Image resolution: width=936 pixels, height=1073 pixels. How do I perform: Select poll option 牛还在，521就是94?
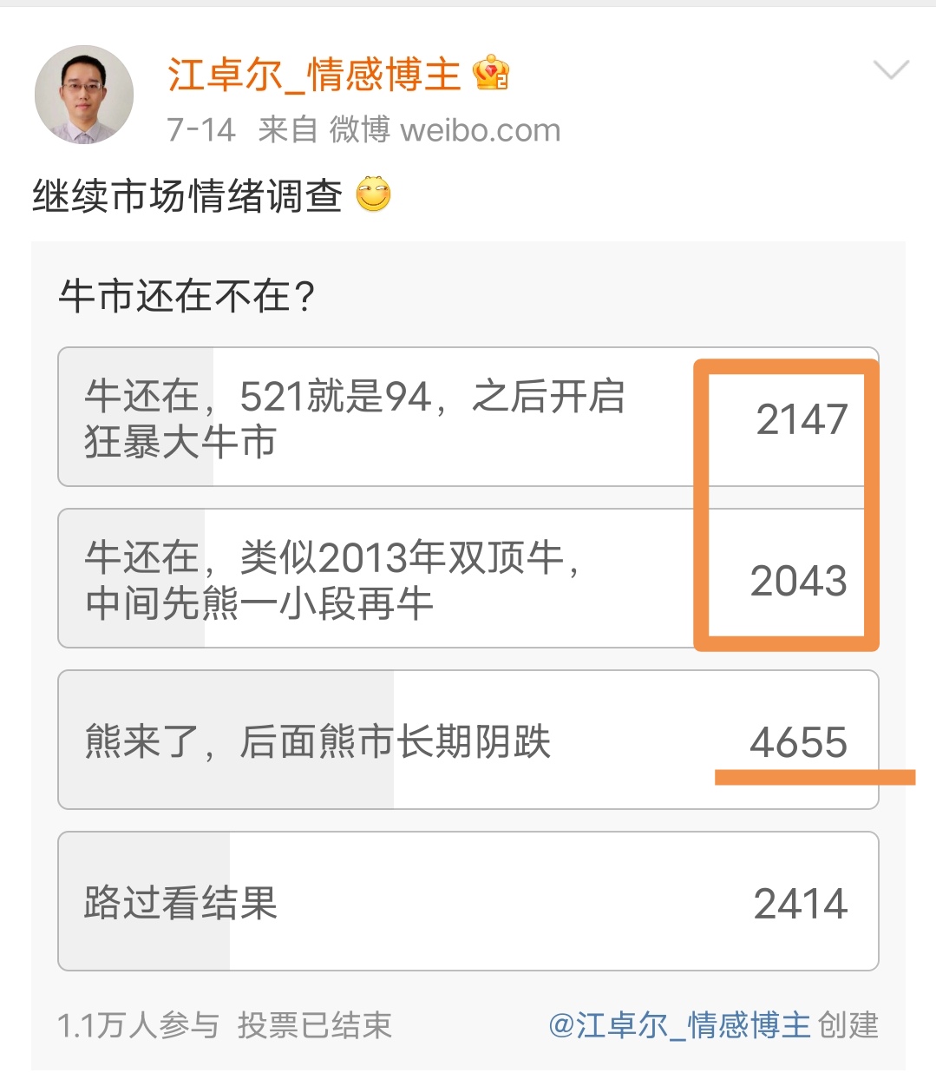click(468, 418)
